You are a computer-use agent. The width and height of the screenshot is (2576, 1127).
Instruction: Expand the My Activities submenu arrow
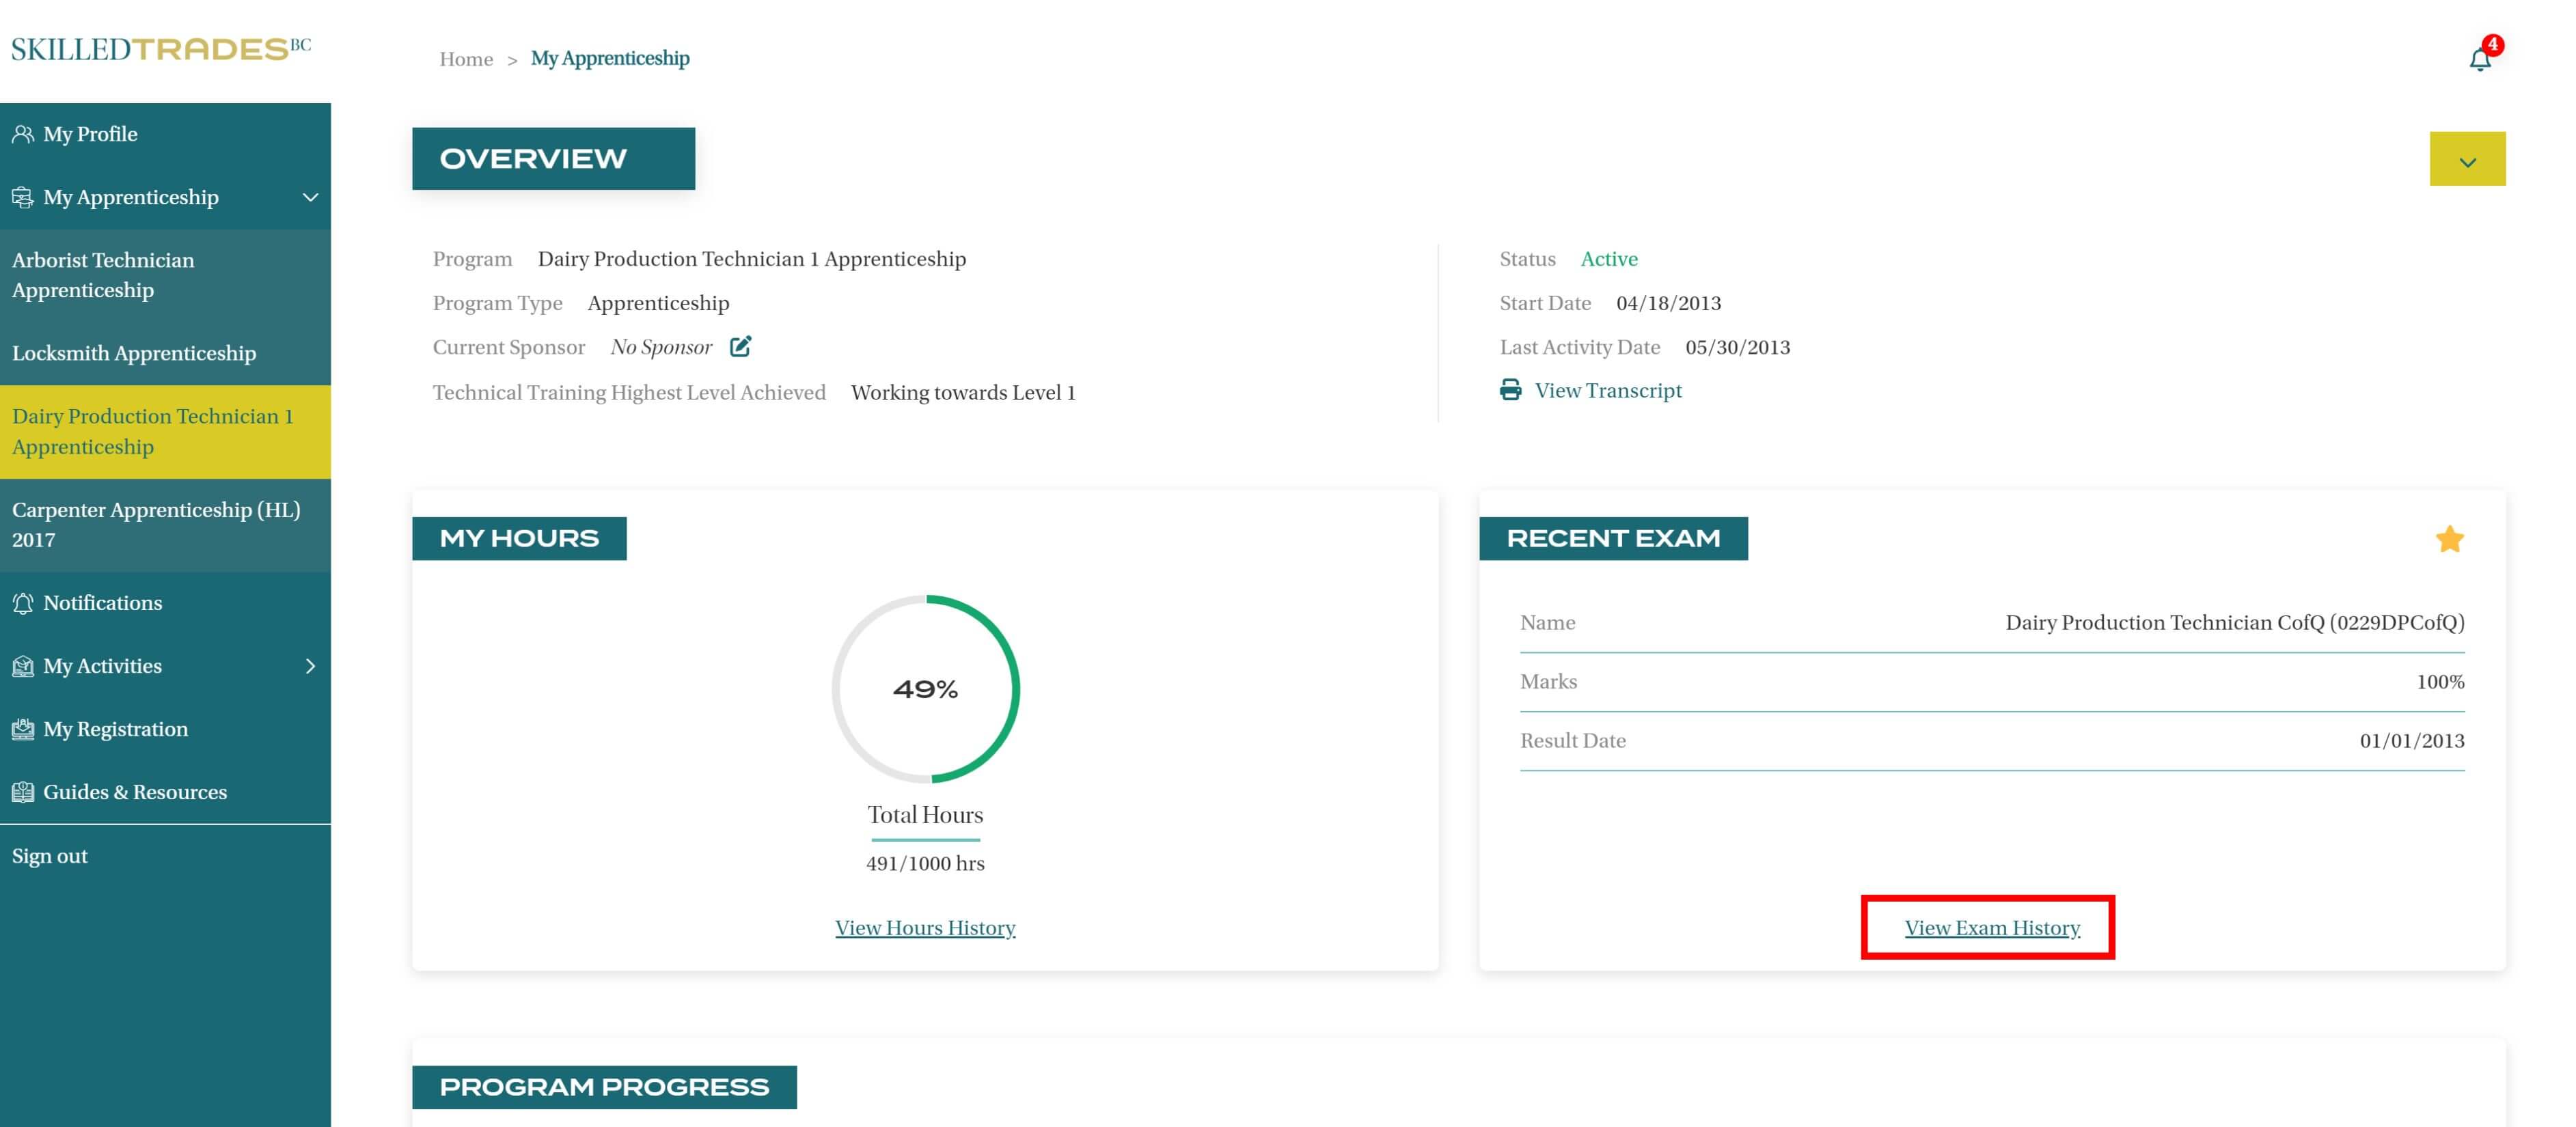click(x=310, y=666)
